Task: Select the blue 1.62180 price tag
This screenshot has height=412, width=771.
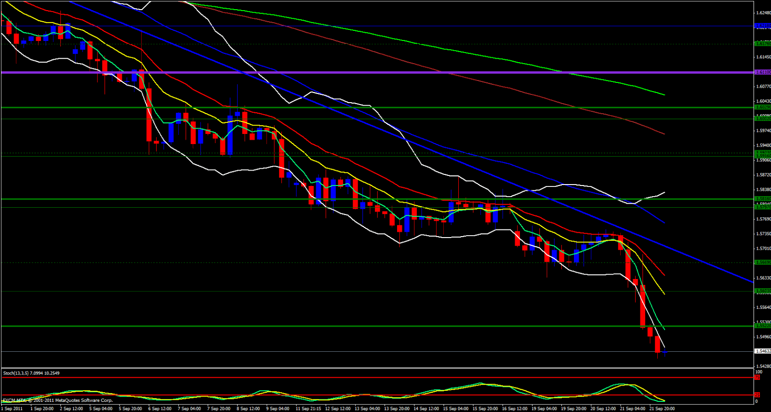Action: 763,26
